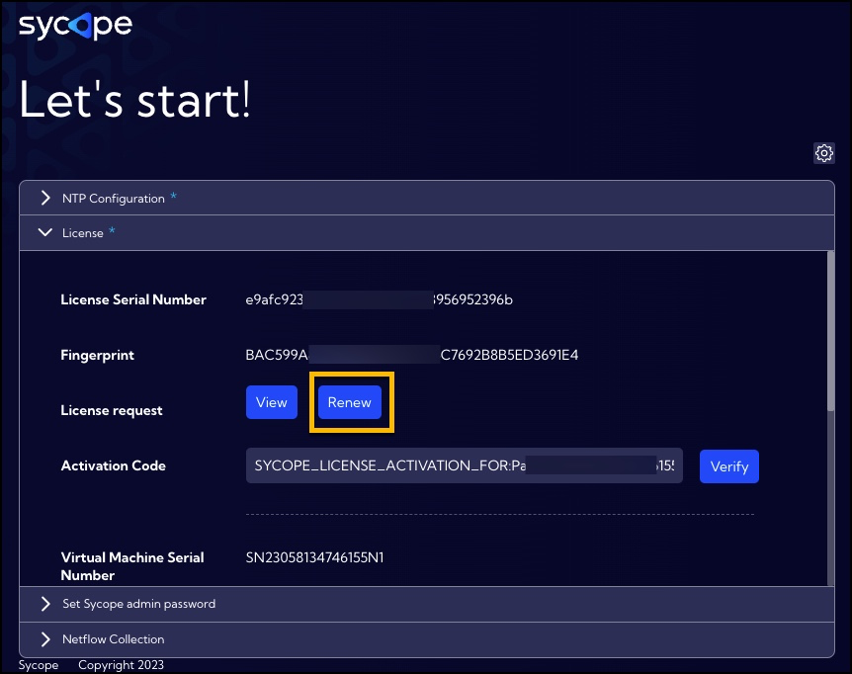Expand the Netflow Collection section
The width and height of the screenshot is (852, 674).
pyautogui.click(x=427, y=639)
